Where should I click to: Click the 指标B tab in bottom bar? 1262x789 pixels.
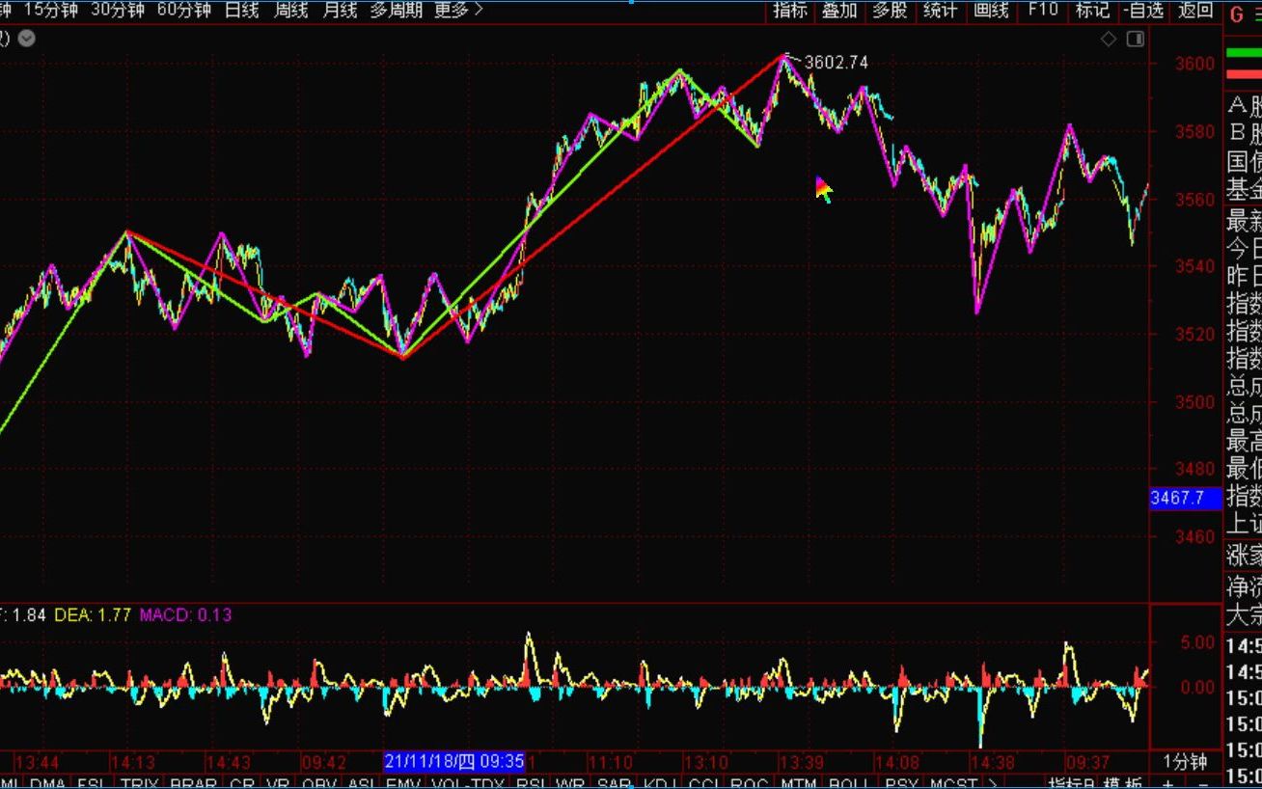(1071, 784)
